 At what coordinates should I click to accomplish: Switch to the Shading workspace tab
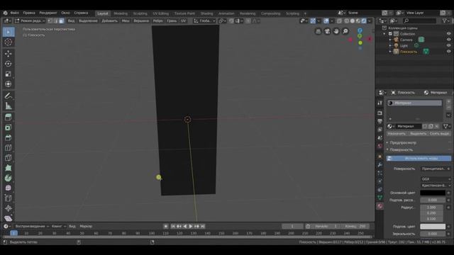click(206, 13)
